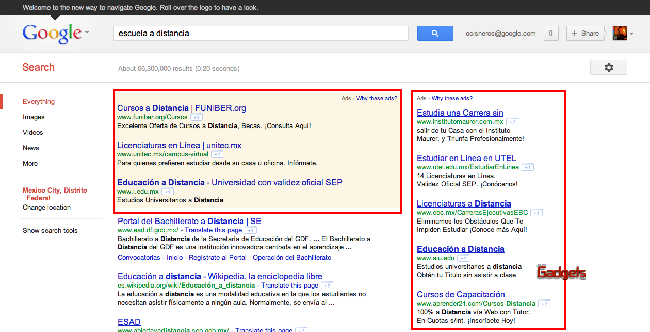Click Mexico City, Distrito Federal location text
Image resolution: width=650 pixels, height=332 pixels.
point(55,194)
